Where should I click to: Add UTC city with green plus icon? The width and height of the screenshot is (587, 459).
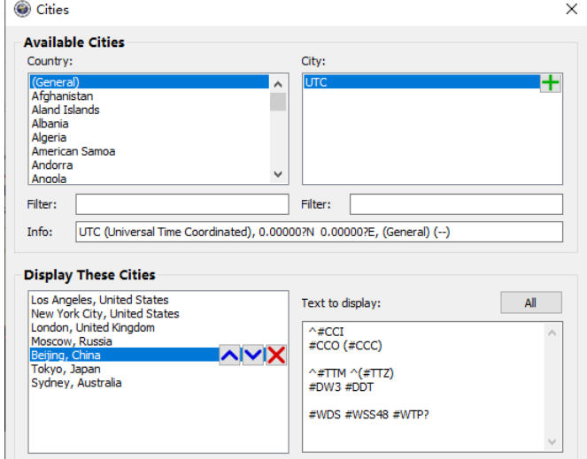tap(550, 82)
